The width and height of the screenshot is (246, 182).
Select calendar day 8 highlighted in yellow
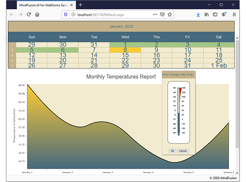(x=125, y=50)
